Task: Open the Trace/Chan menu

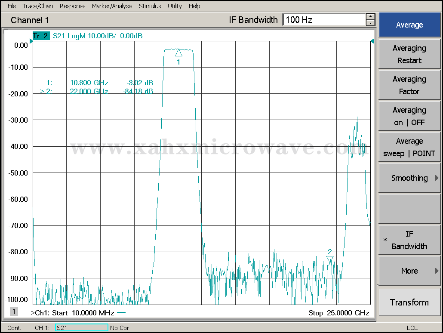Action: pyautogui.click(x=38, y=6)
